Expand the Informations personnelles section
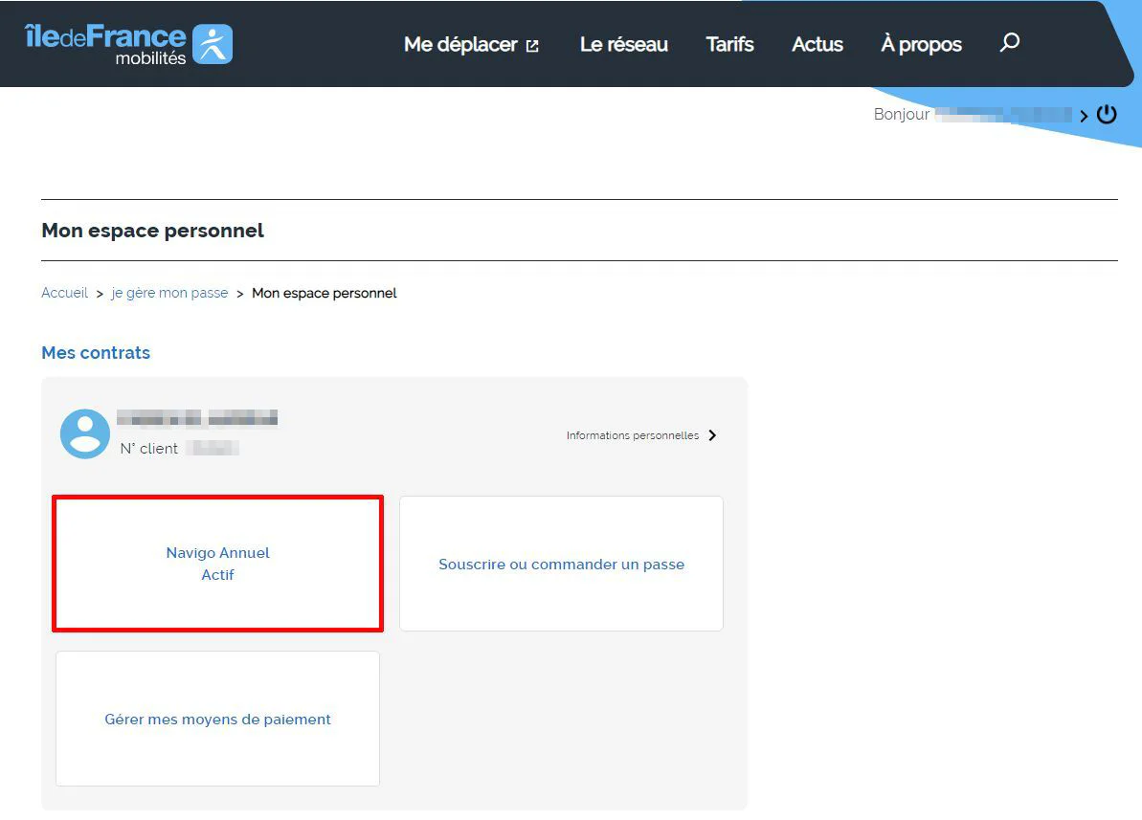1142x820 pixels. coord(634,434)
